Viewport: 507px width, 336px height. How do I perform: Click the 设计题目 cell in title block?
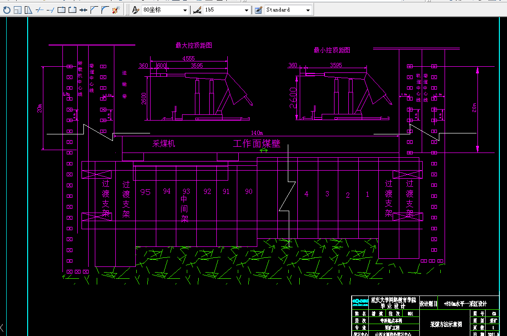[x=428, y=304]
